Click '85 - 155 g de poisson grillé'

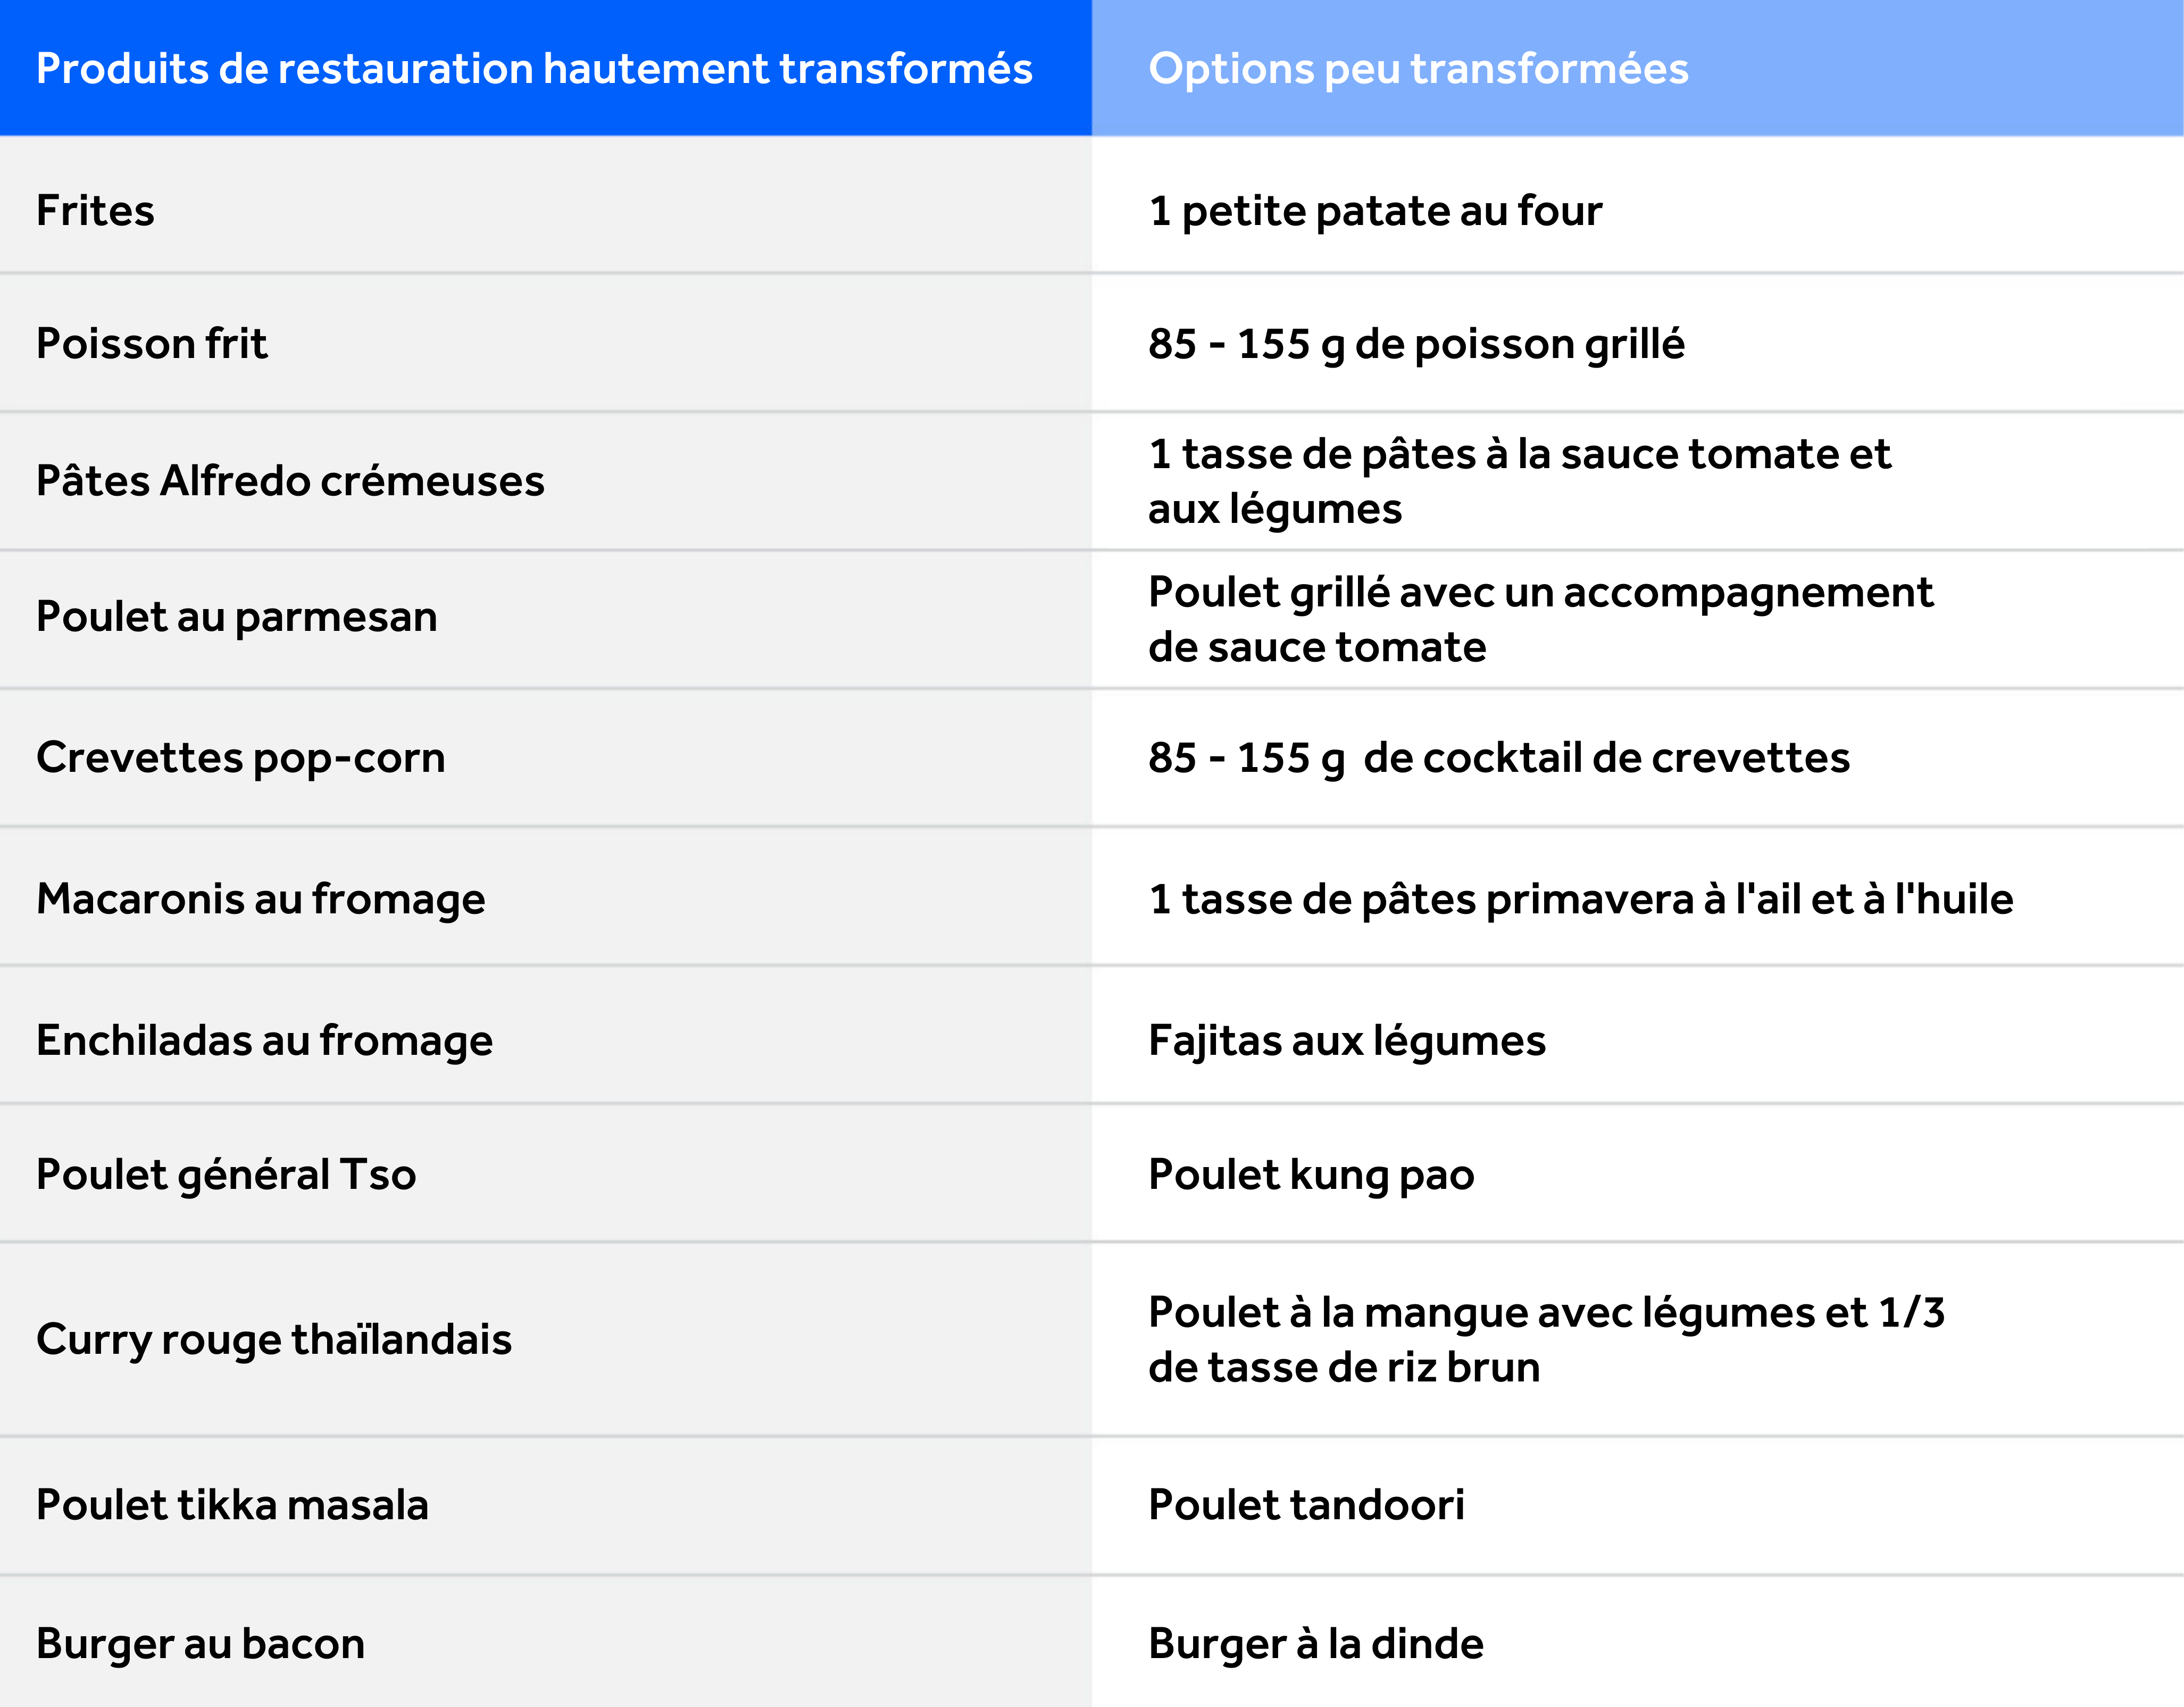(1416, 343)
